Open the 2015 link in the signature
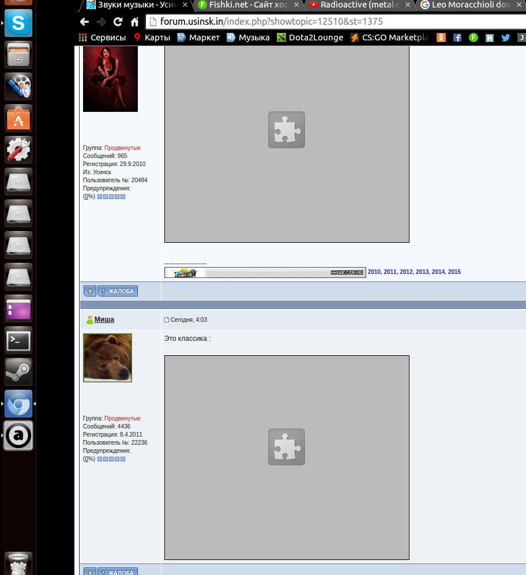The image size is (526, 575). 454,272
